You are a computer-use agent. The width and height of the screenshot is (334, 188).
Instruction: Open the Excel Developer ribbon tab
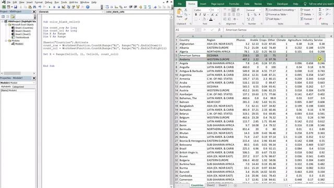(x=282, y=4)
